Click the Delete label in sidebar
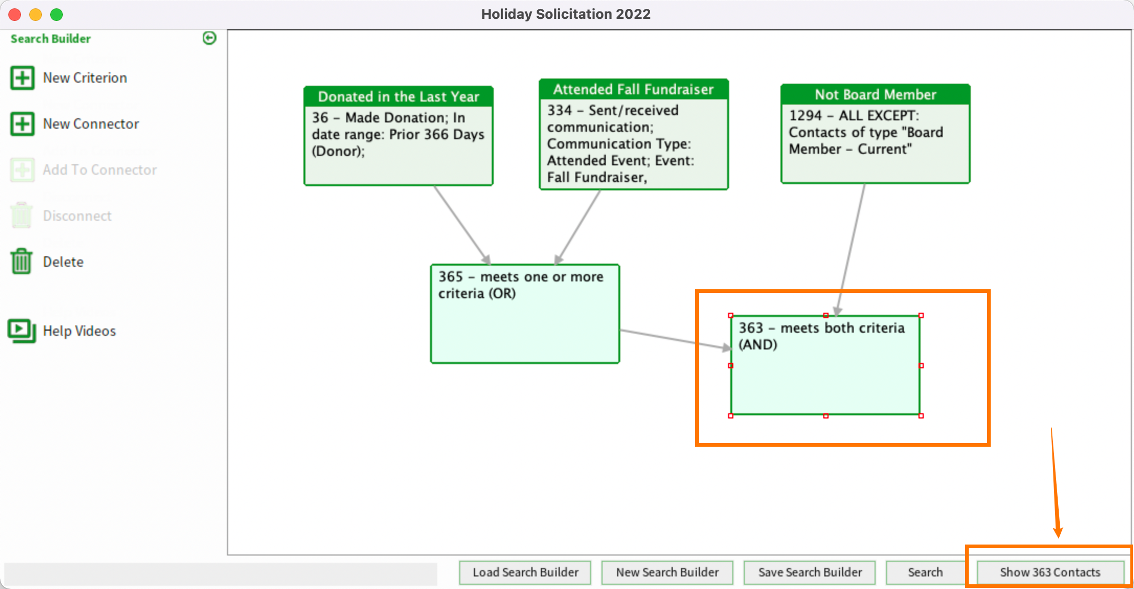The height and width of the screenshot is (589, 1134). [63, 262]
